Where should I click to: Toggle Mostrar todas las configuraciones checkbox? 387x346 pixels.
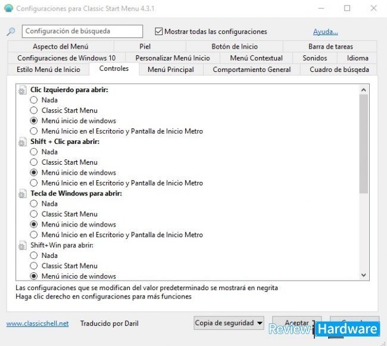pos(159,32)
